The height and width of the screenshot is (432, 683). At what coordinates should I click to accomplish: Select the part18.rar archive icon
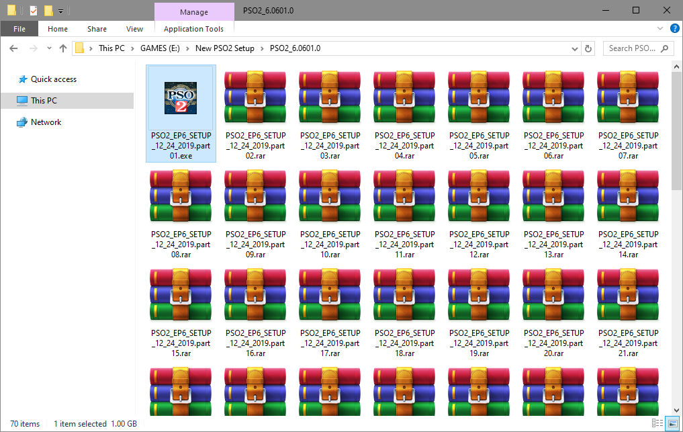(x=404, y=295)
